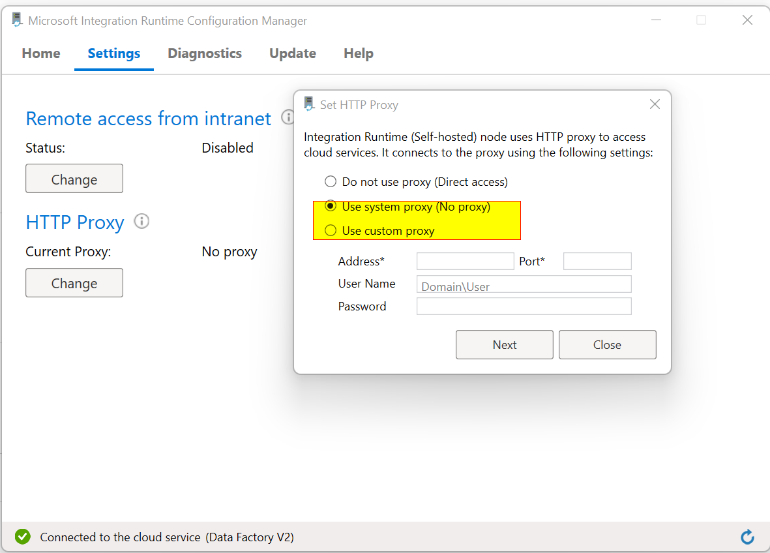Click the app icon in Set HTTP Proxy dialog
The width and height of the screenshot is (770, 553).
tap(307, 103)
